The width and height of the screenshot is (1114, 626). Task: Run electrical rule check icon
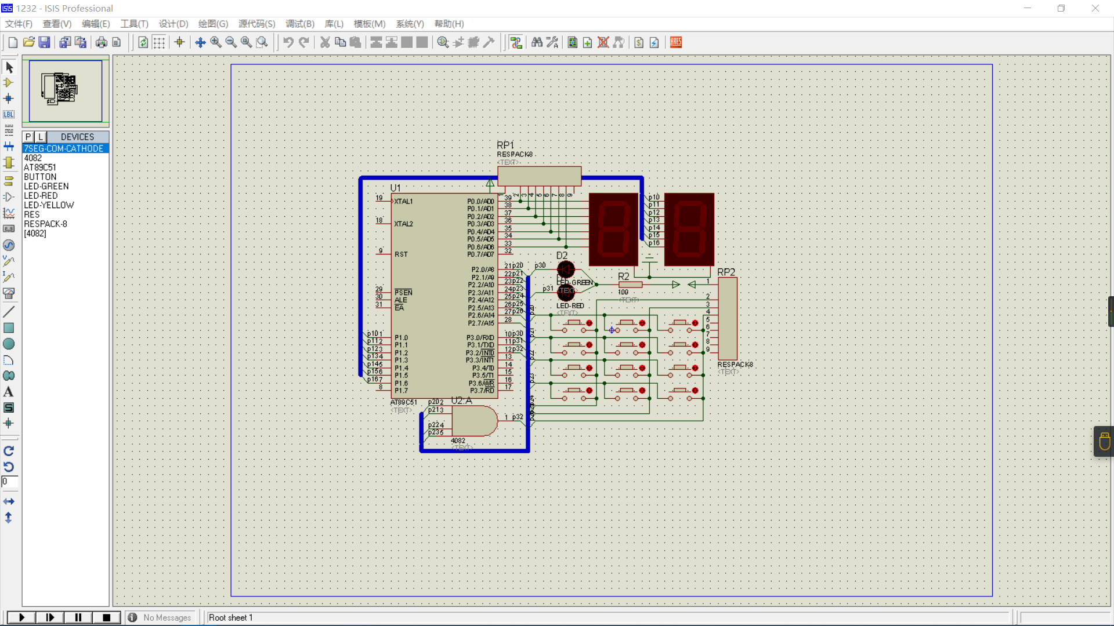[x=654, y=42]
